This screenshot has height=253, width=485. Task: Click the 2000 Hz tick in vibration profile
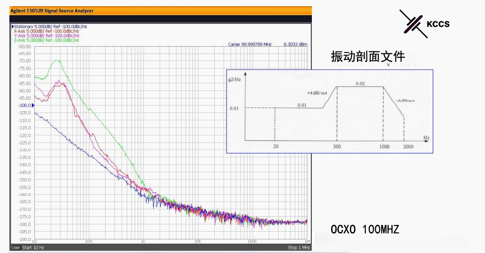point(408,147)
